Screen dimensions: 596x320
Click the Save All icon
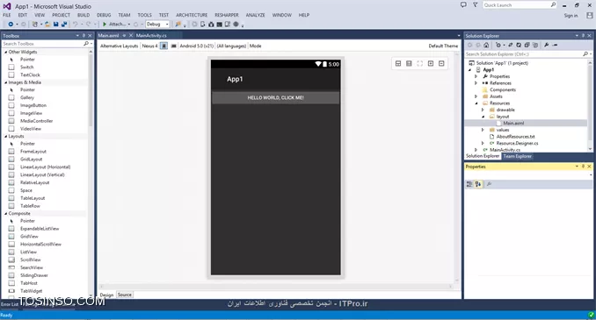[x=64, y=25]
